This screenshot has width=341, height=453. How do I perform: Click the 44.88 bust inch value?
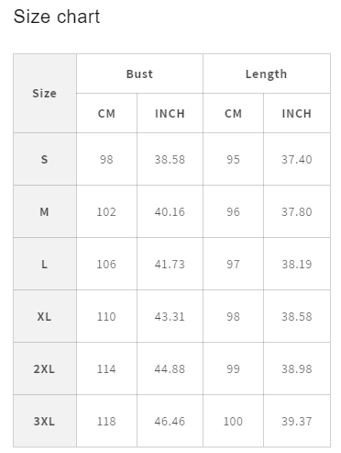pyautogui.click(x=170, y=368)
